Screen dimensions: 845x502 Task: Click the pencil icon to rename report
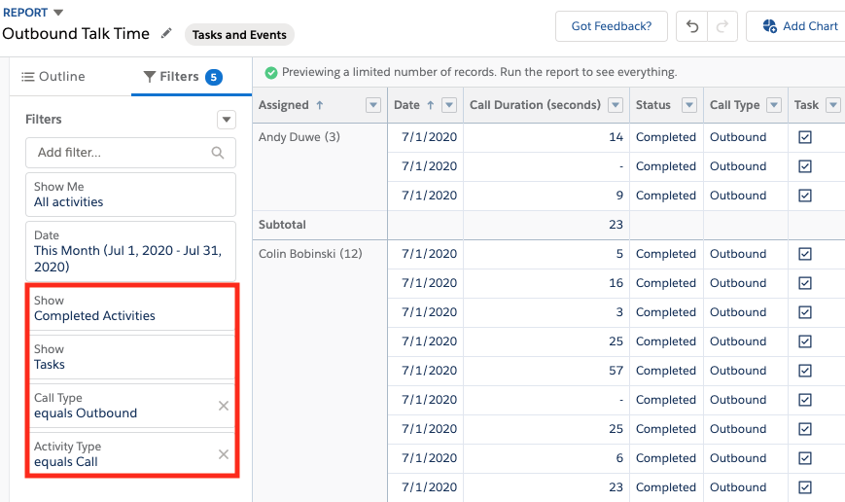(166, 33)
